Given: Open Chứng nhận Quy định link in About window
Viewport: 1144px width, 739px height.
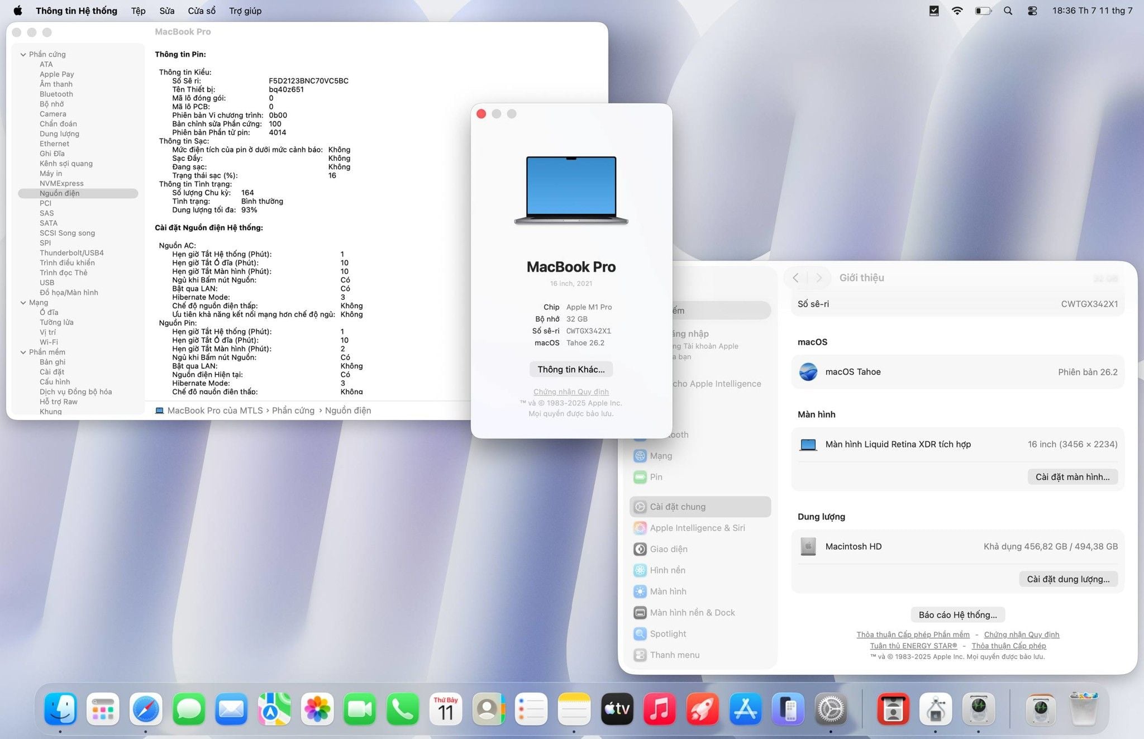Looking at the screenshot, I should pos(571,392).
